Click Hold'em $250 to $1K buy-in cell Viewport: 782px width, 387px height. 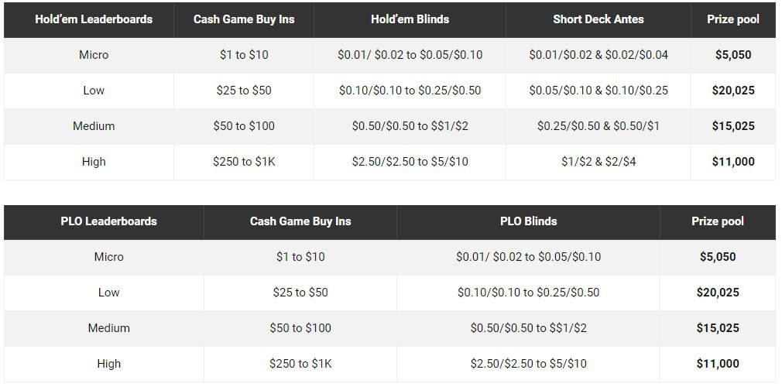[x=244, y=162]
